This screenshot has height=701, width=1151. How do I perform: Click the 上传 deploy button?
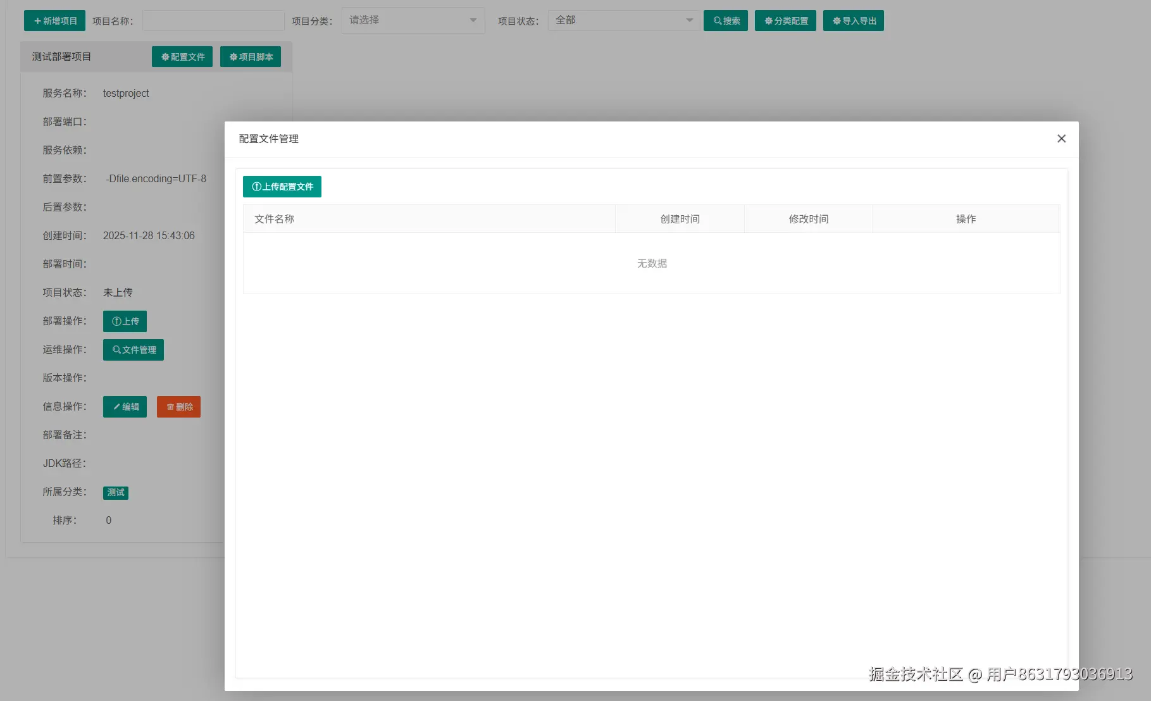[x=125, y=321]
